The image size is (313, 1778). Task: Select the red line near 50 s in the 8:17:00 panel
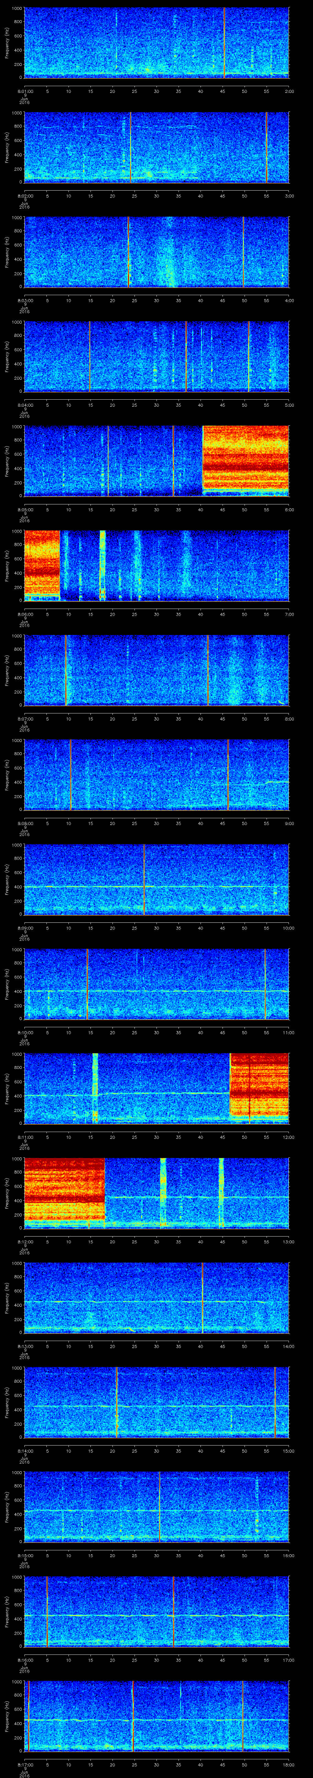[x=242, y=1715]
